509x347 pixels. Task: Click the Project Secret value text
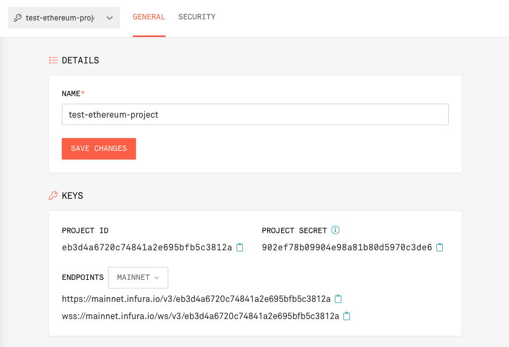(x=347, y=247)
